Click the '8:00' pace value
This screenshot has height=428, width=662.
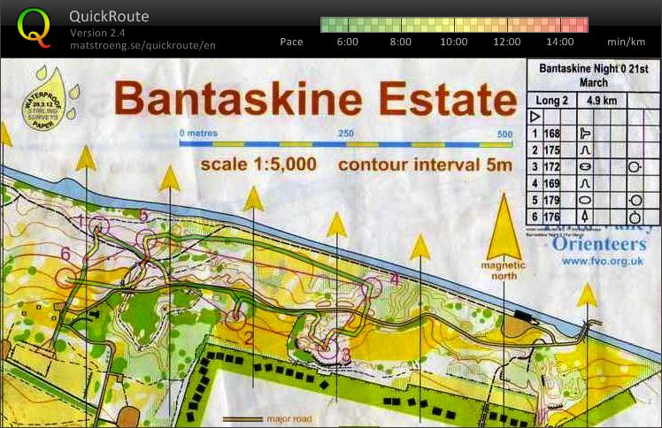tap(401, 42)
